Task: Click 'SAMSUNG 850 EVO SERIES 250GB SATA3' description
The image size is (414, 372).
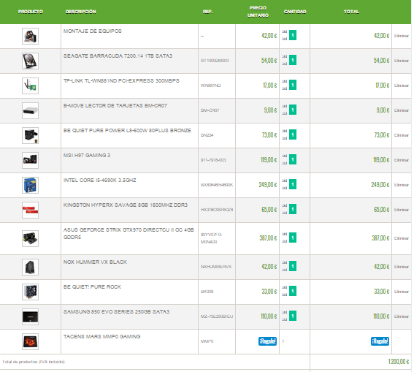Action: pyautogui.click(x=116, y=311)
